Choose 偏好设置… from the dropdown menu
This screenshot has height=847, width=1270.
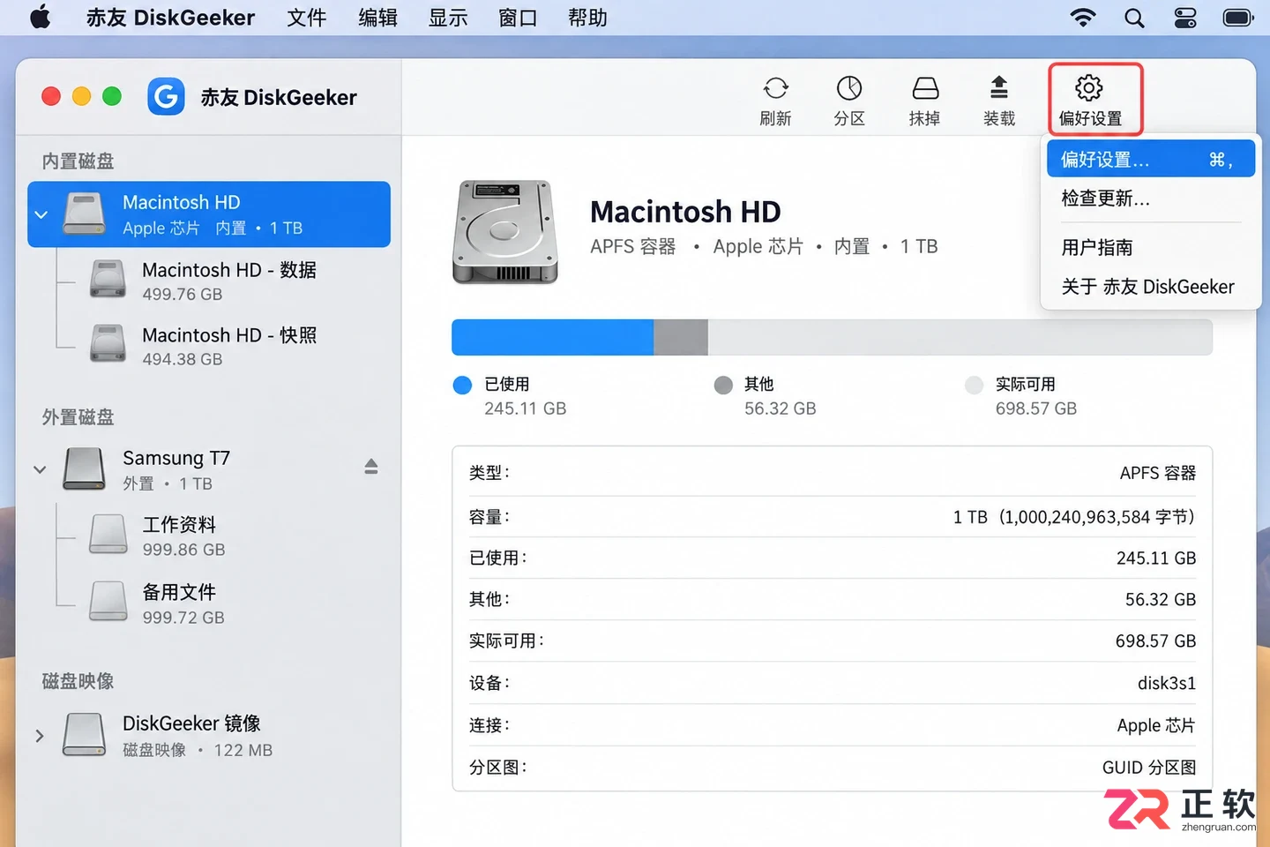[1151, 159]
